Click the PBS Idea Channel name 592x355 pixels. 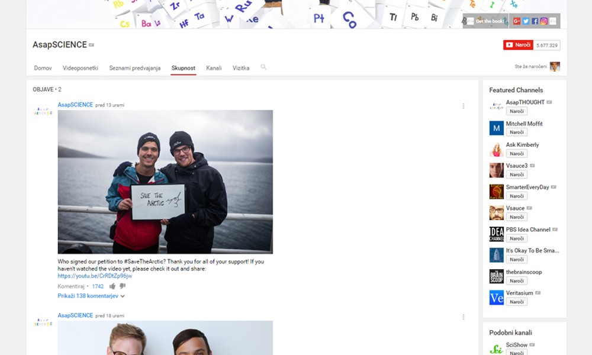[528, 230]
